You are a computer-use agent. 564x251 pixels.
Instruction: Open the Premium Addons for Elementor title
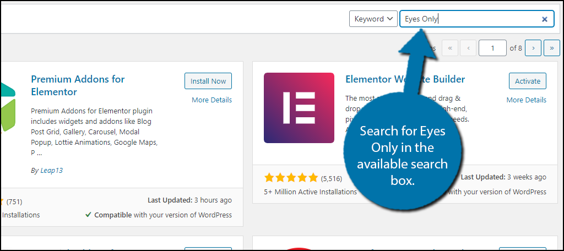pyautogui.click(x=78, y=85)
